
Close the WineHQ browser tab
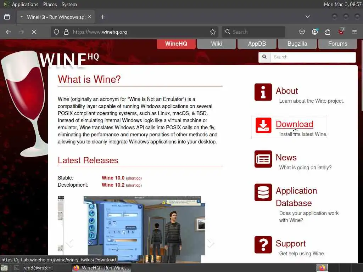click(89, 17)
